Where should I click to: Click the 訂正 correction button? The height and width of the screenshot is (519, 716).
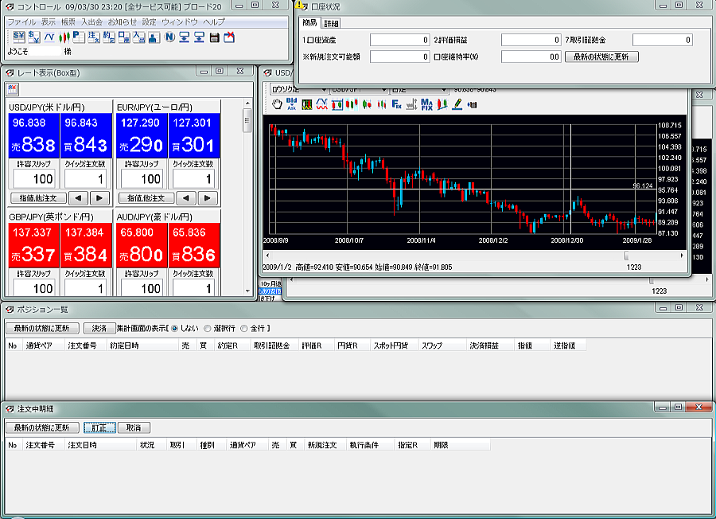click(x=99, y=427)
